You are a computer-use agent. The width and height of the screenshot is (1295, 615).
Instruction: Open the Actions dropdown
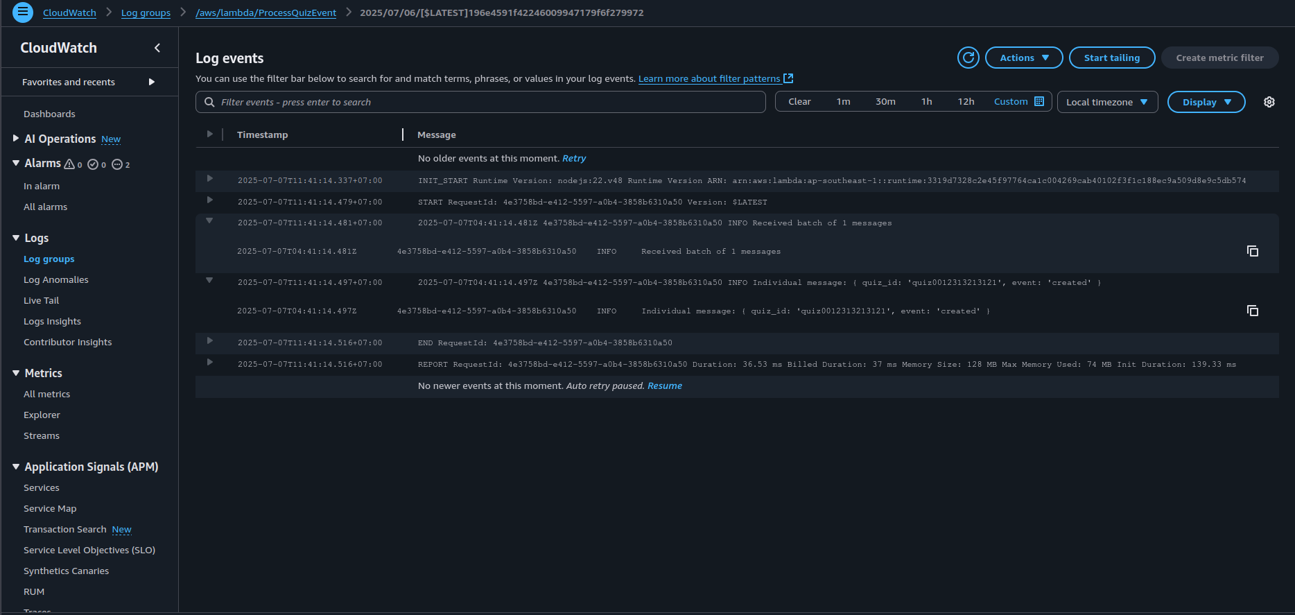pos(1023,58)
